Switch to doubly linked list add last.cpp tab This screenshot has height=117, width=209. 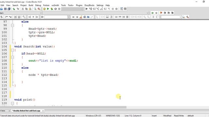[x=26, y=110]
